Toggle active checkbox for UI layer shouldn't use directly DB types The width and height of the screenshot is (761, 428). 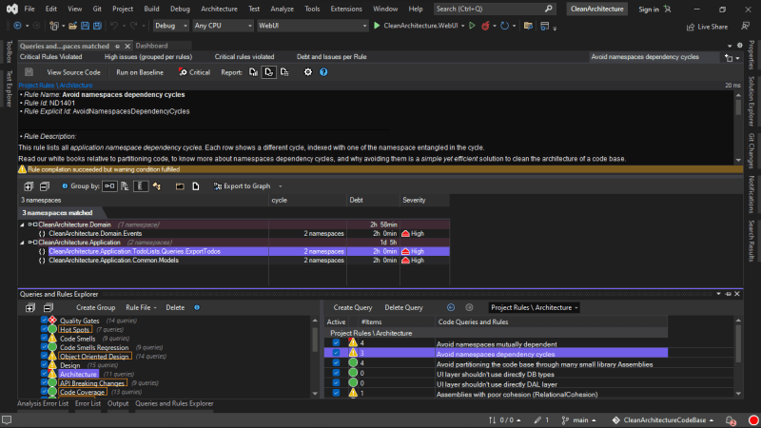336,374
